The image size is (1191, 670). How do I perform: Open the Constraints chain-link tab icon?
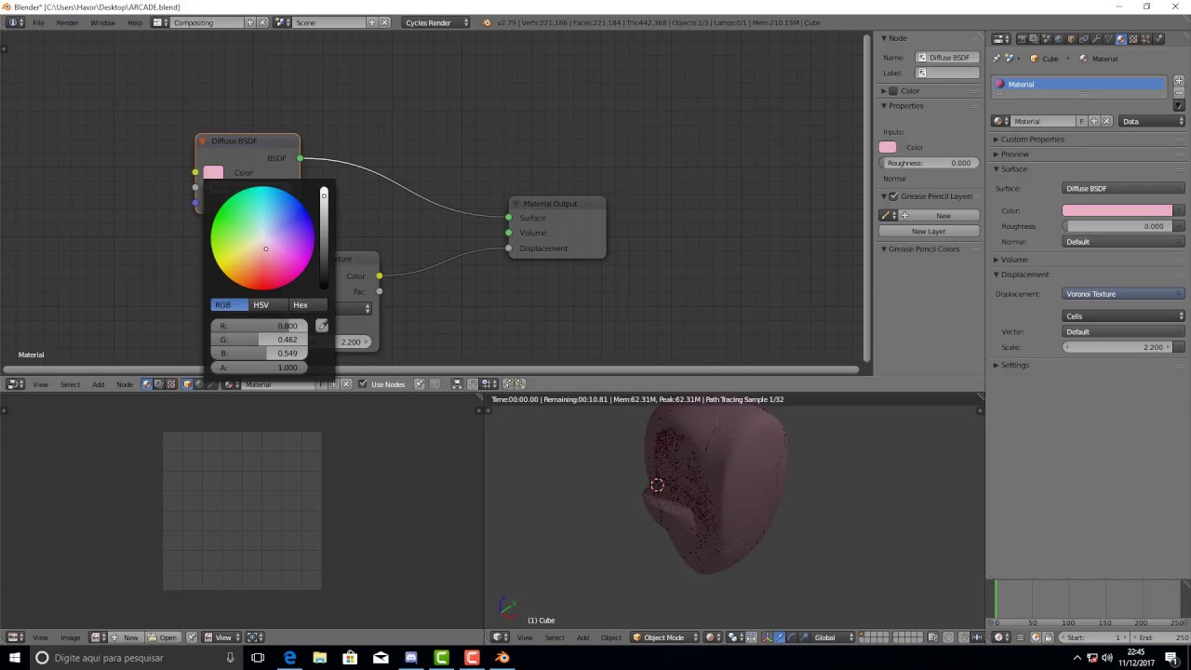1083,39
